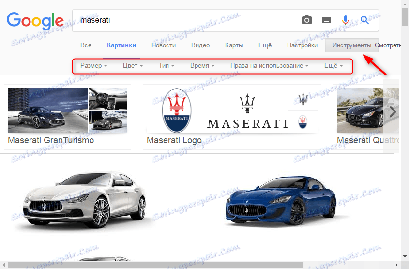The image size is (409, 269).
Task: Click the red trident Maserati oval logo image
Action: pyautogui.click(x=177, y=110)
